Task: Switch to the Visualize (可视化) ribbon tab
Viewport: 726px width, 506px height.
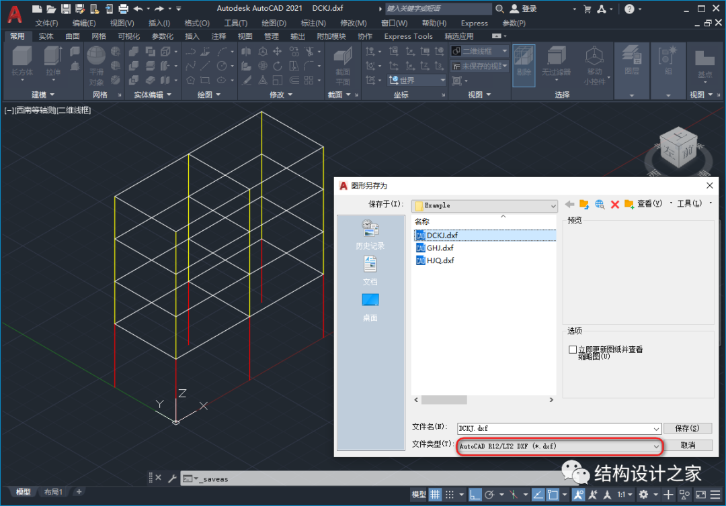Action: pos(128,36)
